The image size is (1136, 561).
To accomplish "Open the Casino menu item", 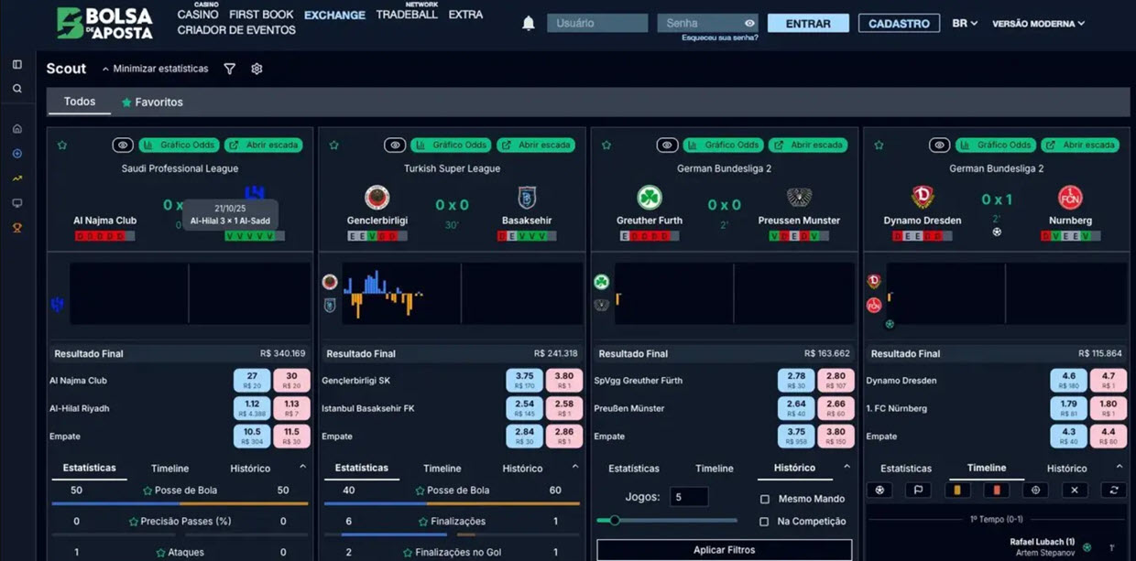I will pos(198,15).
